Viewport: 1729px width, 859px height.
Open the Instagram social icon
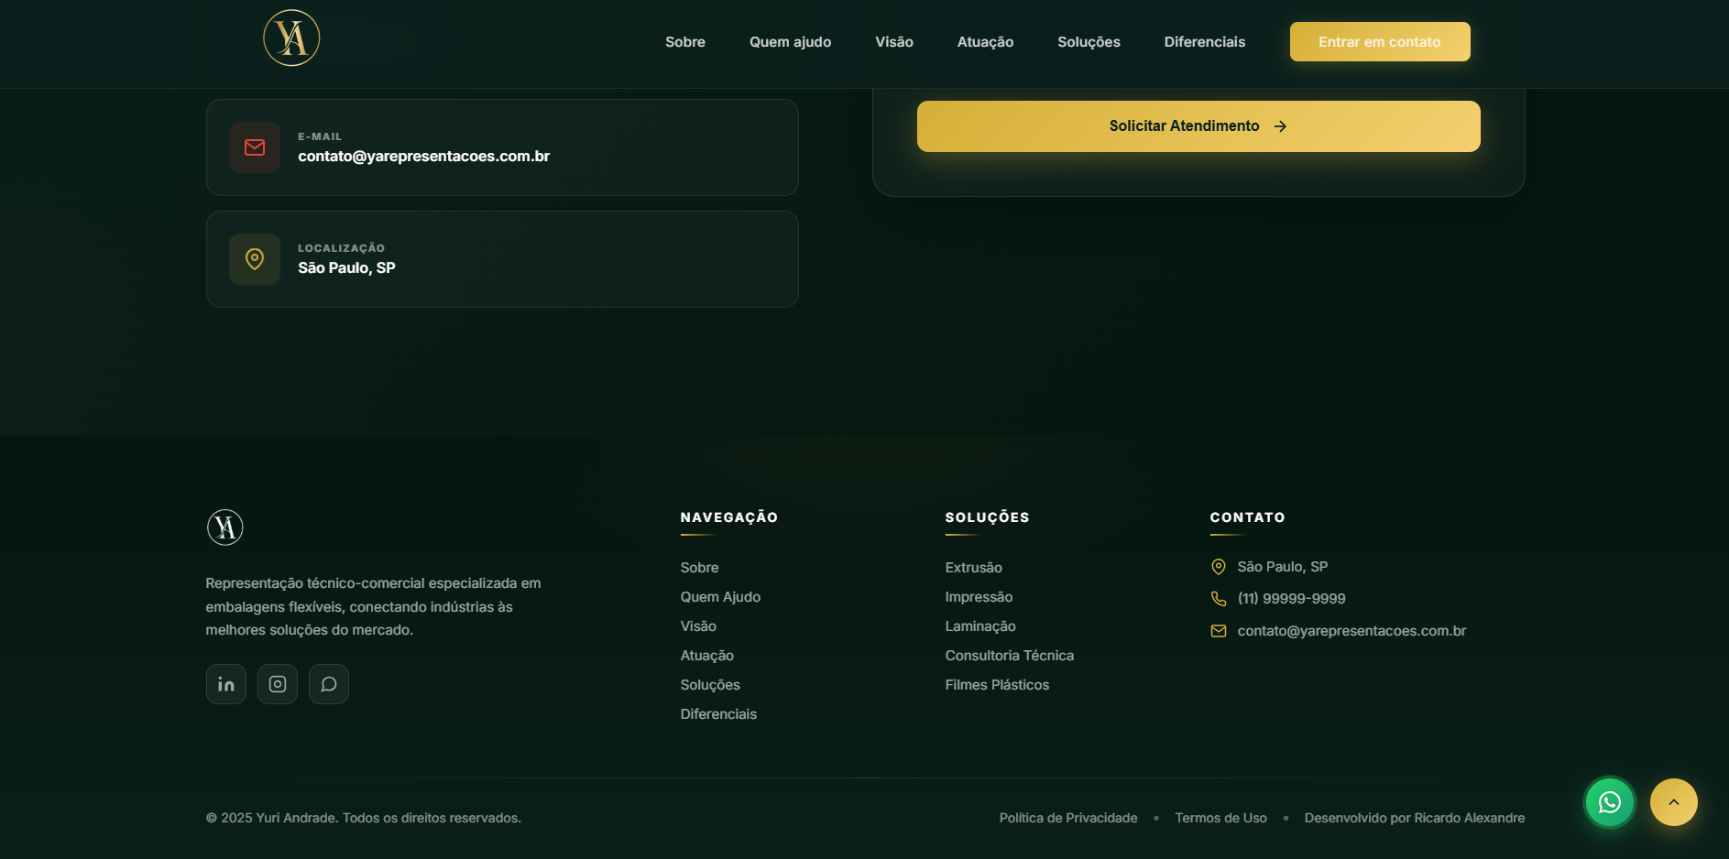(x=278, y=684)
